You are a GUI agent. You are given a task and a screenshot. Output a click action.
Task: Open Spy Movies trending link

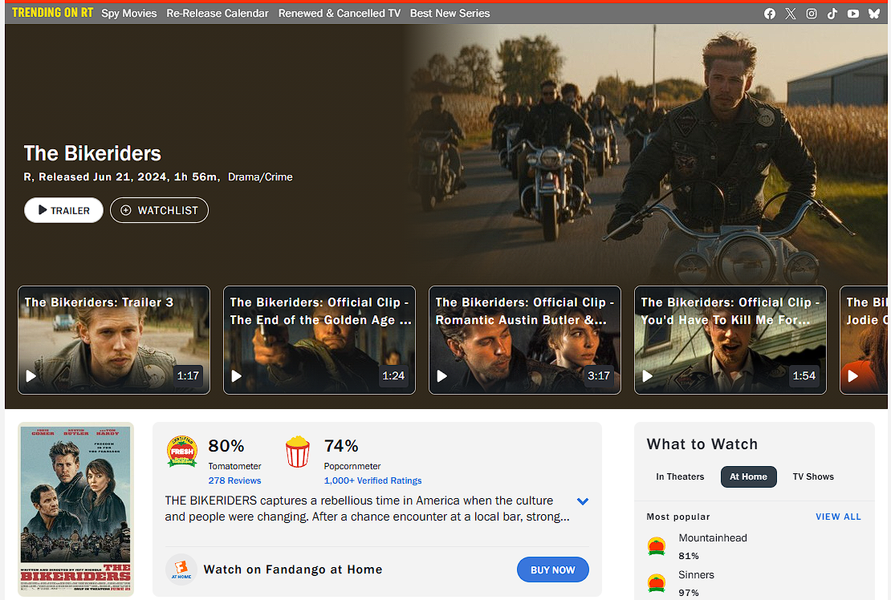[129, 13]
